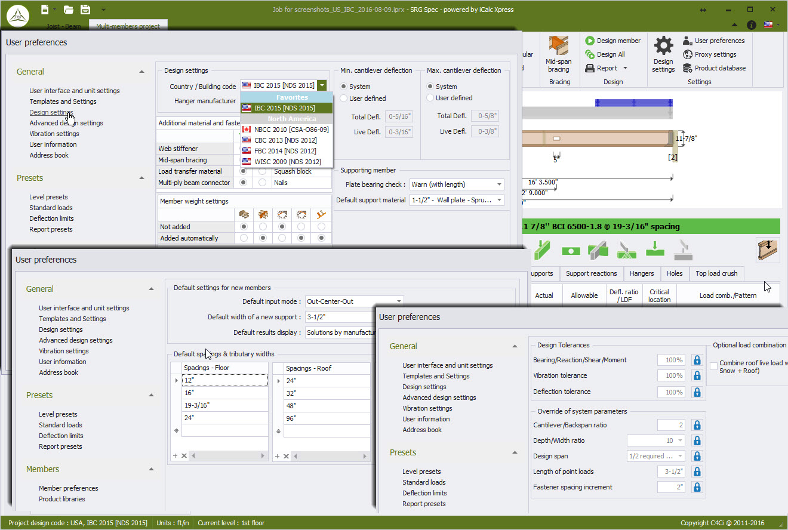Open Product libraries under Members section
Screen dimensions: 788x530
(x=62, y=499)
